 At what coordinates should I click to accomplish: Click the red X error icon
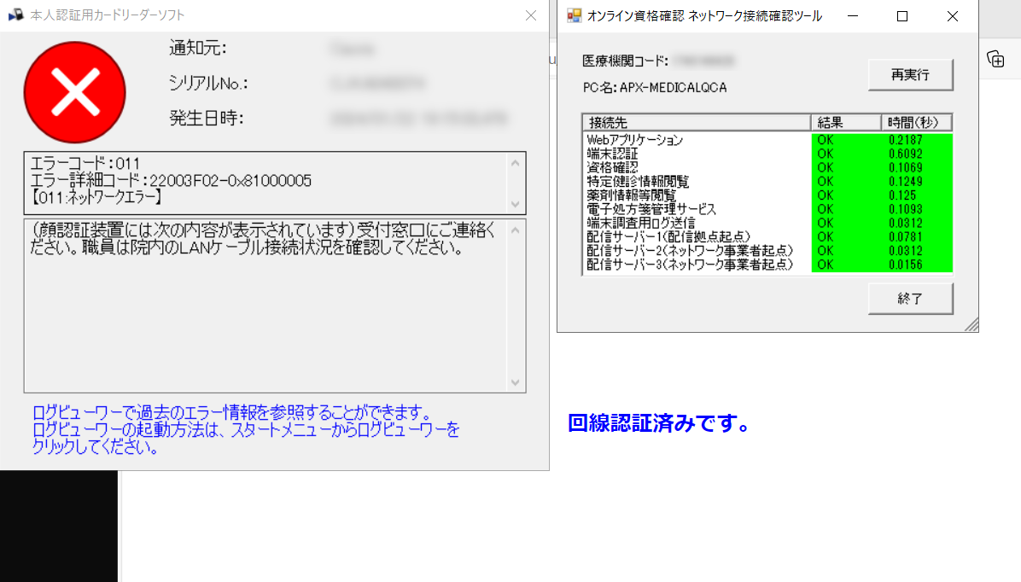pos(74,92)
